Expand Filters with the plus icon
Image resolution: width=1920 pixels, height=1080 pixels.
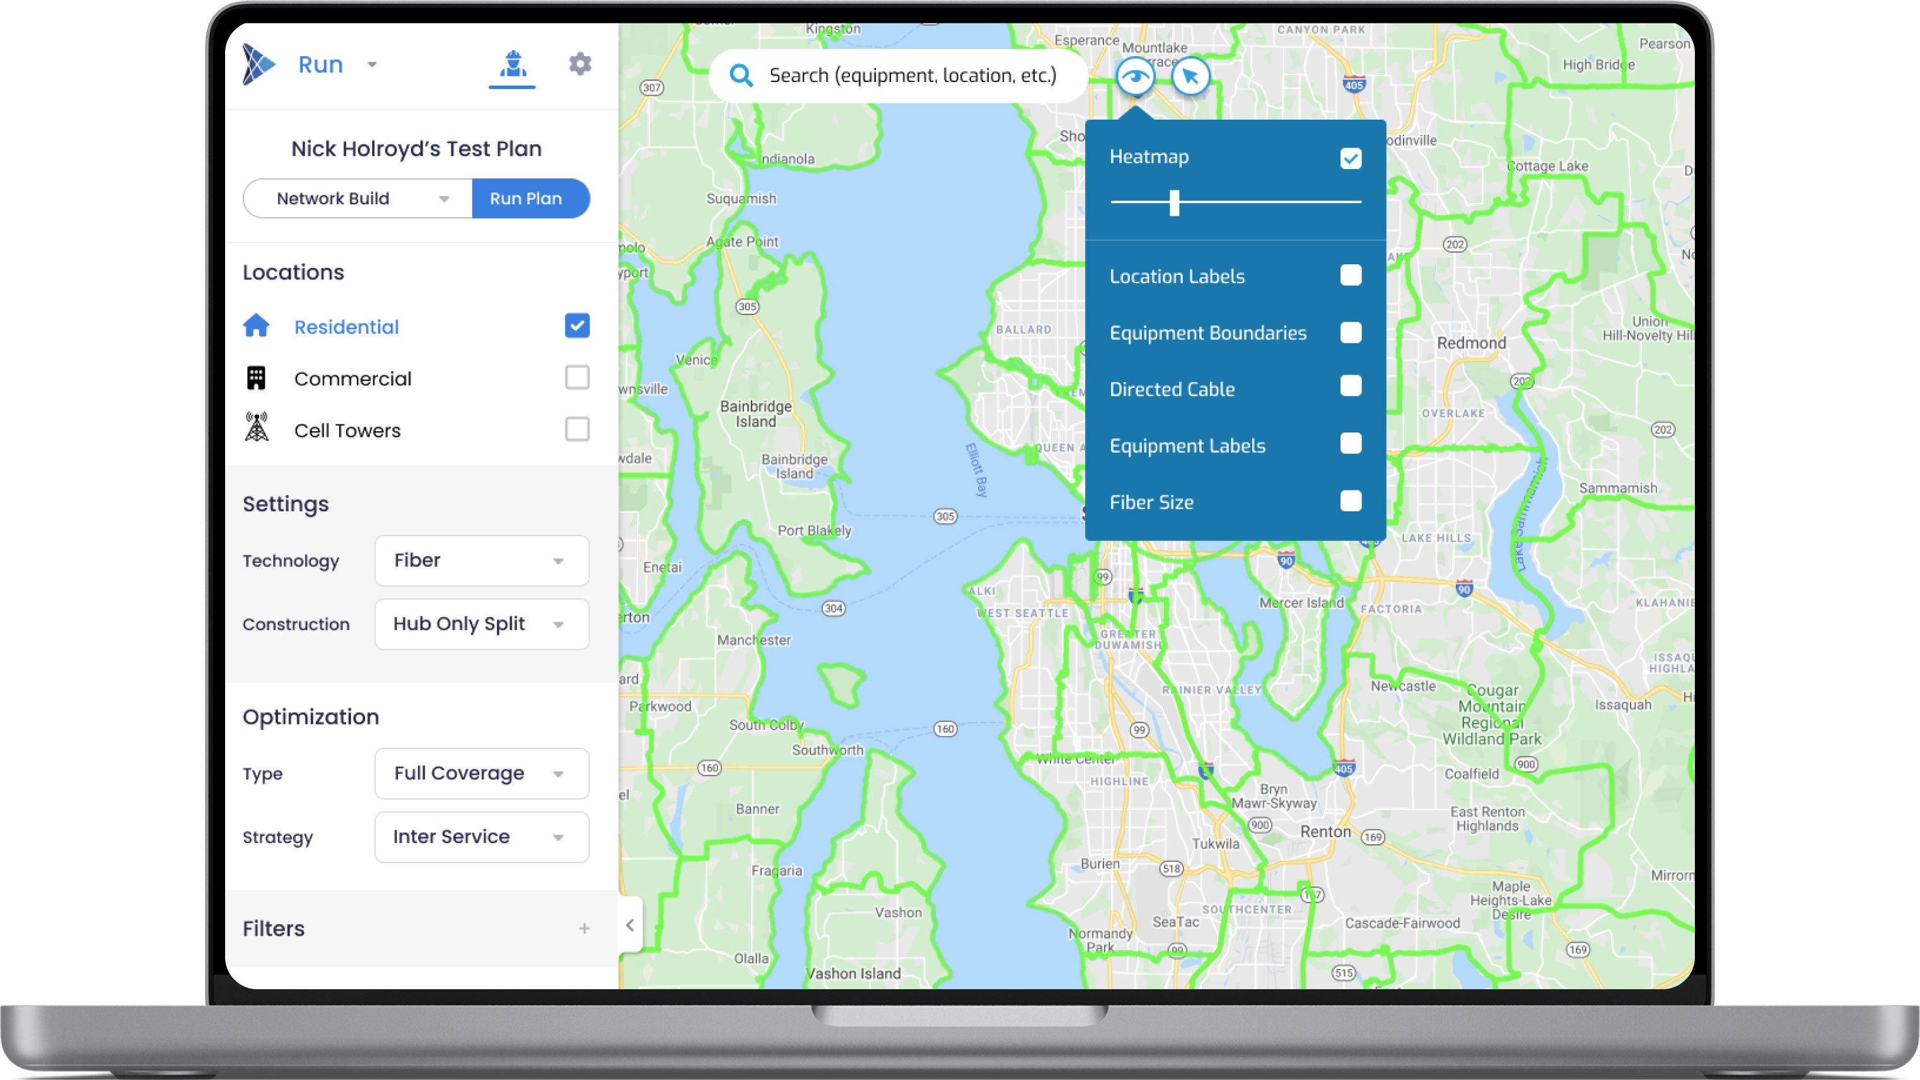click(585, 928)
